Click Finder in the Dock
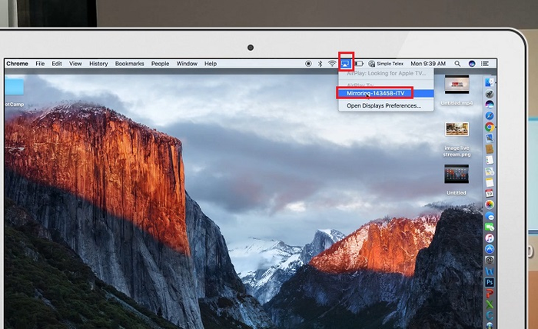This screenshot has width=538, height=329. click(x=490, y=82)
